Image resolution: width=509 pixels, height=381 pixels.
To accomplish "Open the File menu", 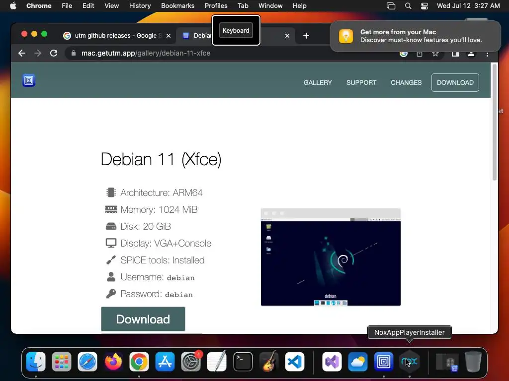I will click(67, 6).
